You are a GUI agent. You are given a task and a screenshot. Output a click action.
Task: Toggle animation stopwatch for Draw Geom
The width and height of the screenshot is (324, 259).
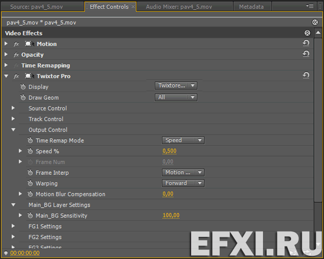[23, 97]
